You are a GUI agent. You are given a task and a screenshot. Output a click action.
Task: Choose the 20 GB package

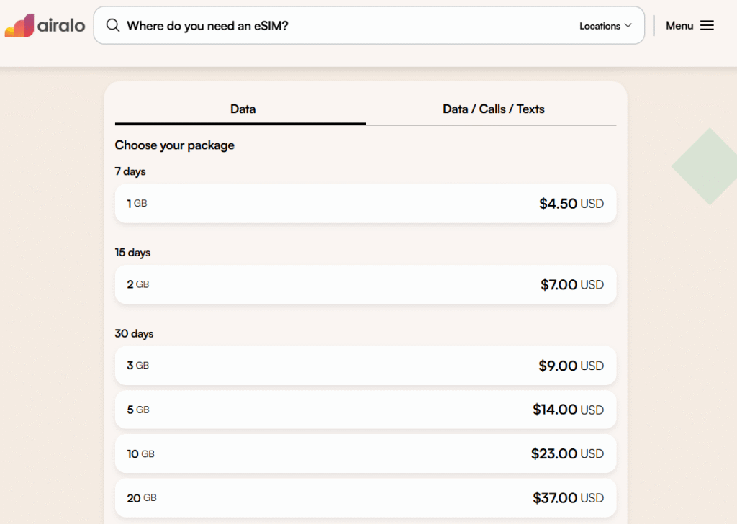pos(365,498)
